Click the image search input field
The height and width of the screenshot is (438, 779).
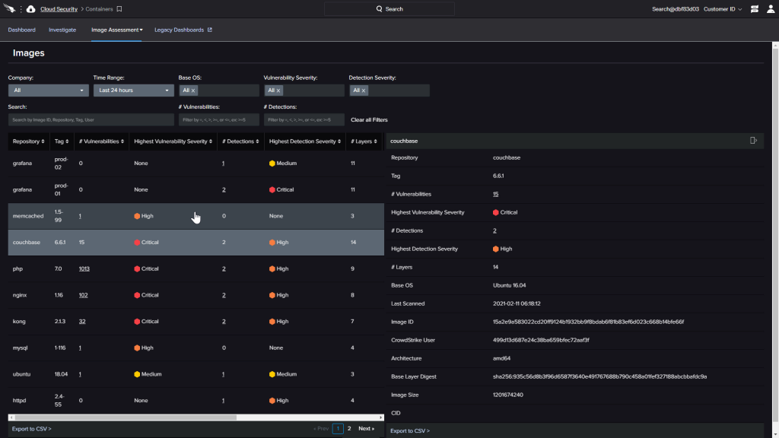click(91, 119)
